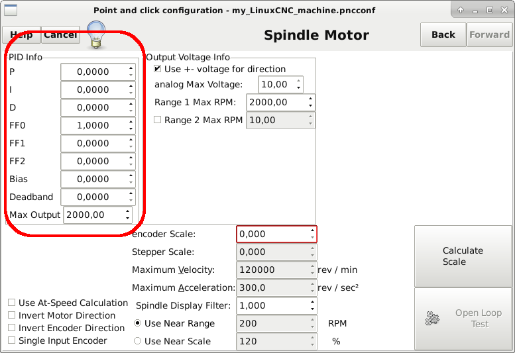This screenshot has height=353, width=515.
Task: Toggle Invert Motor Direction checkbox
Action: pos(11,315)
